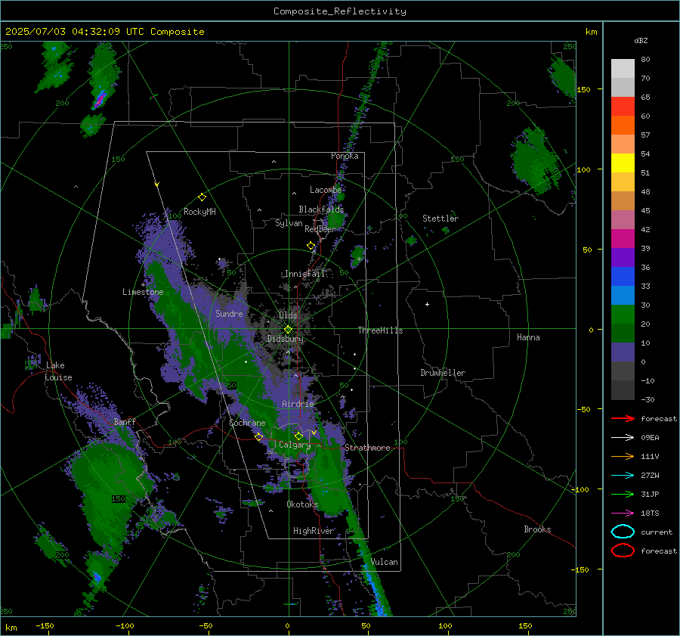Click the 'Okotoks' city label
Image resolution: width=680 pixels, height=636 pixels.
coord(302,504)
